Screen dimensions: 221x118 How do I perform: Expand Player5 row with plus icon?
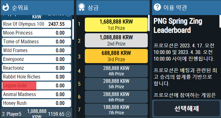click(68, 114)
